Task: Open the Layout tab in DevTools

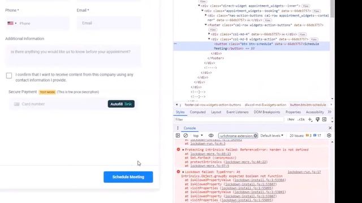Action: pyautogui.click(x=216, y=112)
